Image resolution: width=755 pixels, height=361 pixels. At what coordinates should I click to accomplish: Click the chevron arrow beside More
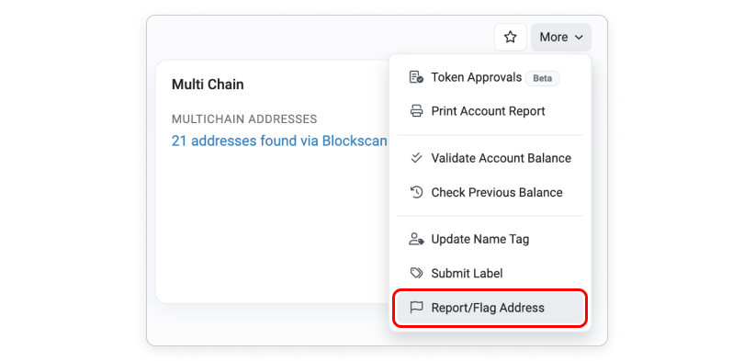(580, 37)
